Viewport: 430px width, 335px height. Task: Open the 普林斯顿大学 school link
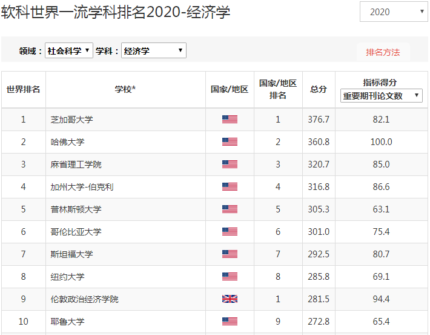pyautogui.click(x=76, y=209)
